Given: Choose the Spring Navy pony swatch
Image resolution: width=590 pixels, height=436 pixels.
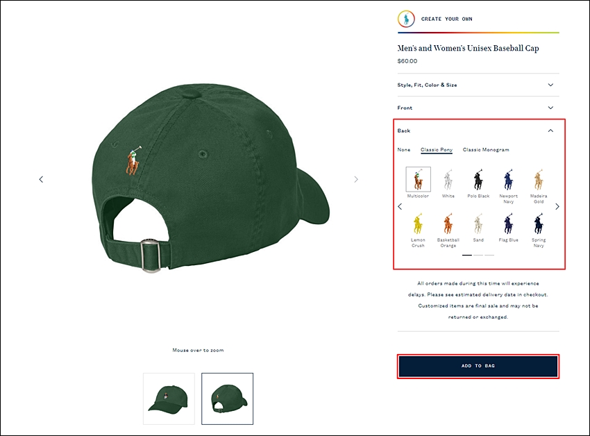Looking at the screenshot, I should 539,224.
